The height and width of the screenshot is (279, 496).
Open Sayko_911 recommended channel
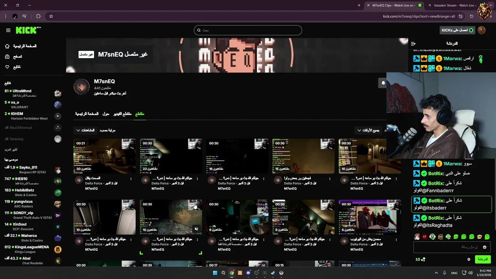click(33, 169)
